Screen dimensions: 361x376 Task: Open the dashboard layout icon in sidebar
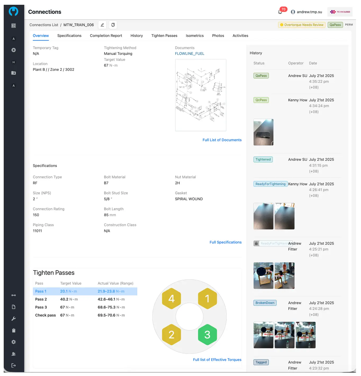(x=13, y=26)
